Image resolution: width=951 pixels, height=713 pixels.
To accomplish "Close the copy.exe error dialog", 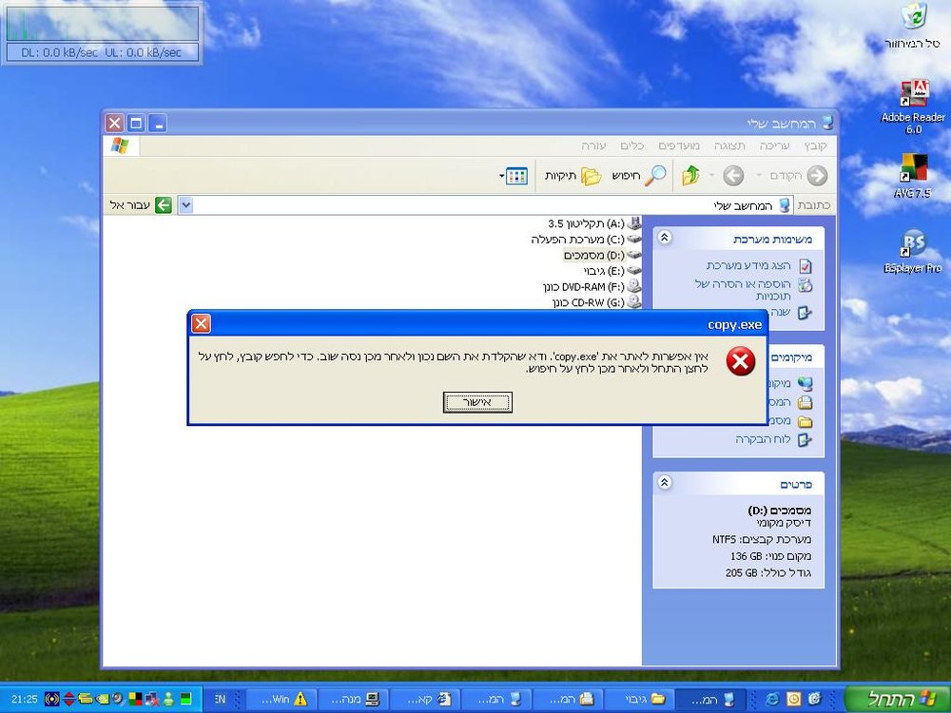I will pyautogui.click(x=202, y=324).
